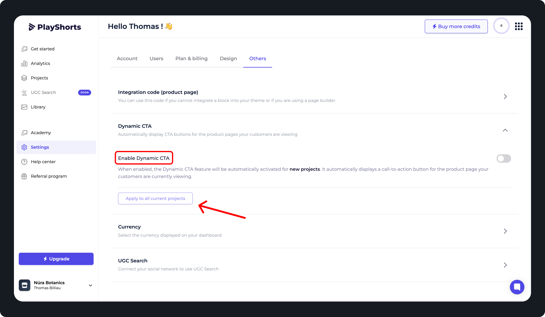Click the Help center question mark icon
This screenshot has width=545, height=317.
tap(24, 162)
